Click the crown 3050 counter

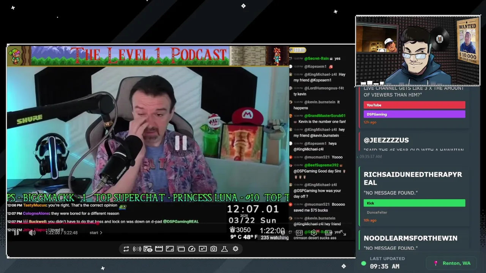[x=240, y=230]
